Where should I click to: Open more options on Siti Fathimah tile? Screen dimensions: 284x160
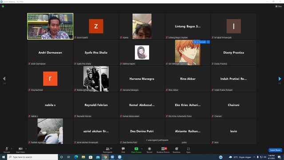pos(208,42)
